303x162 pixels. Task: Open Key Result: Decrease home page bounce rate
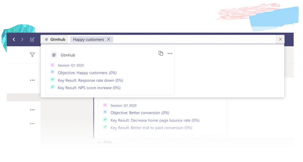(x=155, y=120)
